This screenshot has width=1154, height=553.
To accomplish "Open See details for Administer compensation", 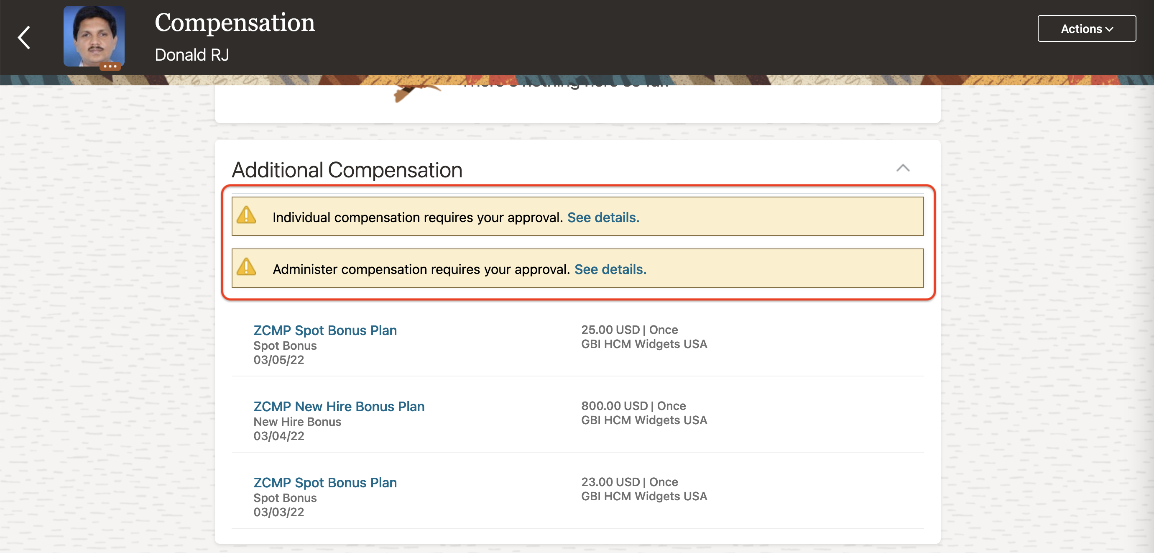I will tap(610, 269).
